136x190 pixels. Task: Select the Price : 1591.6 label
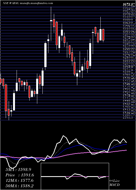pos(20,175)
